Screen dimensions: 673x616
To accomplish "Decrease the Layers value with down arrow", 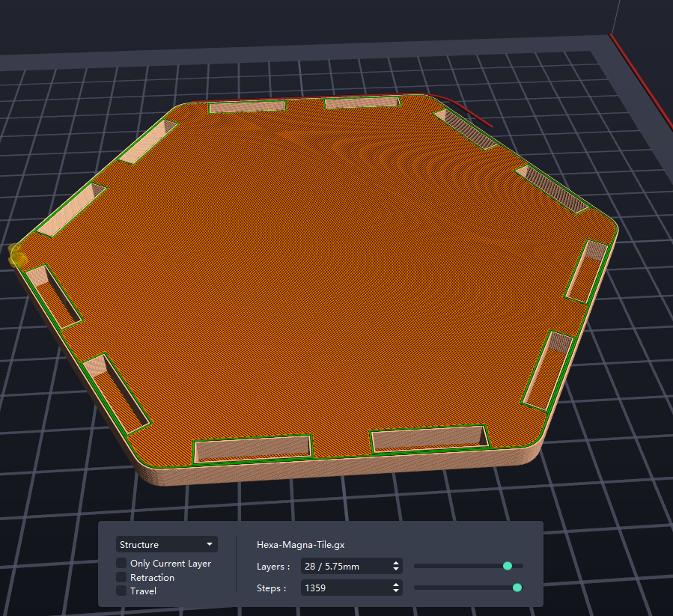I will click(x=396, y=570).
